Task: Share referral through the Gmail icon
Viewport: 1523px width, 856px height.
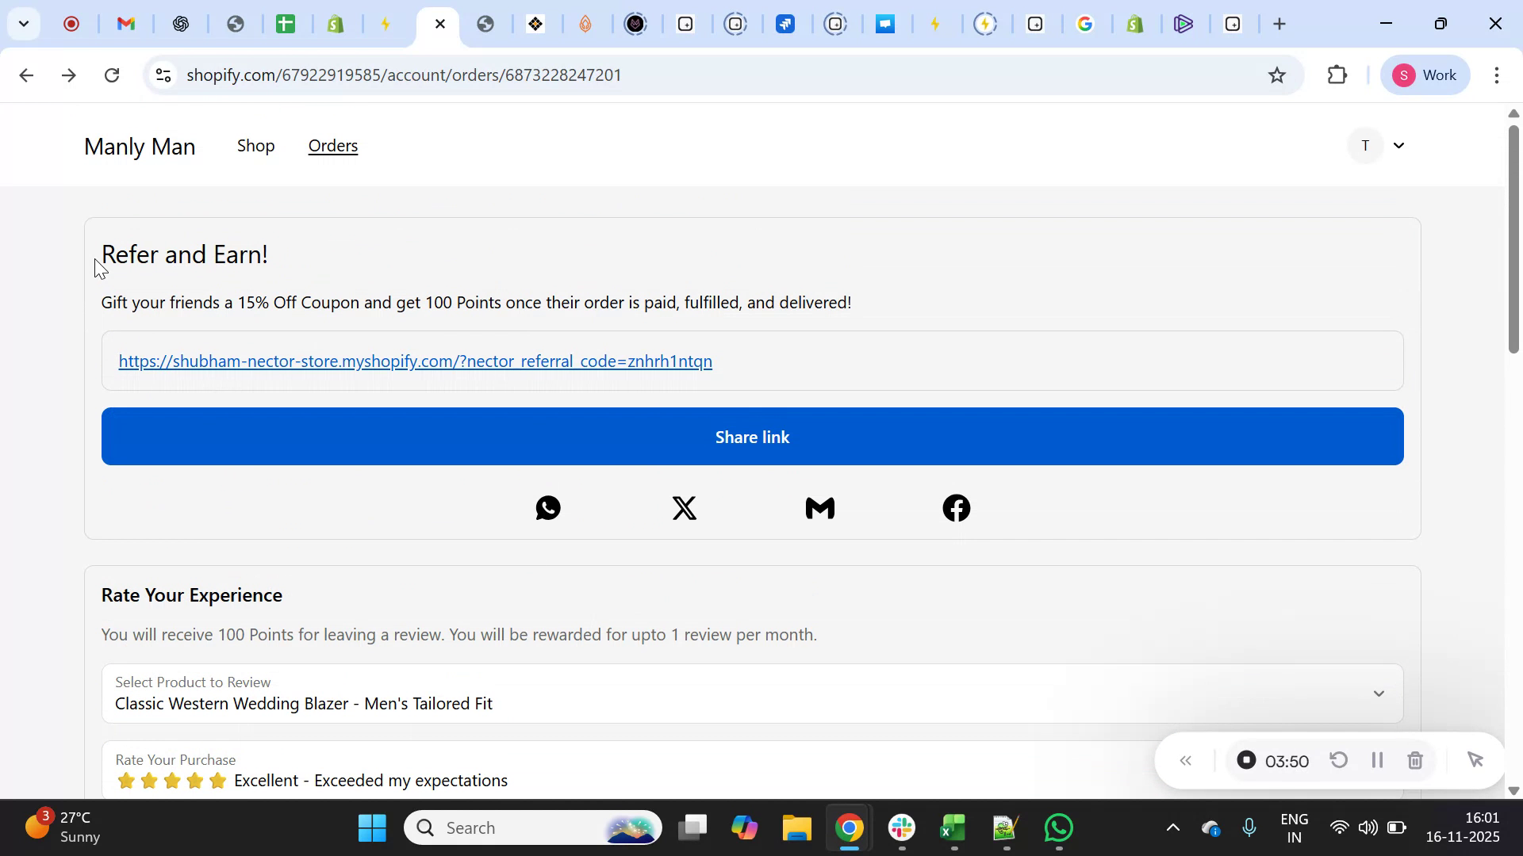Action: pos(820,507)
